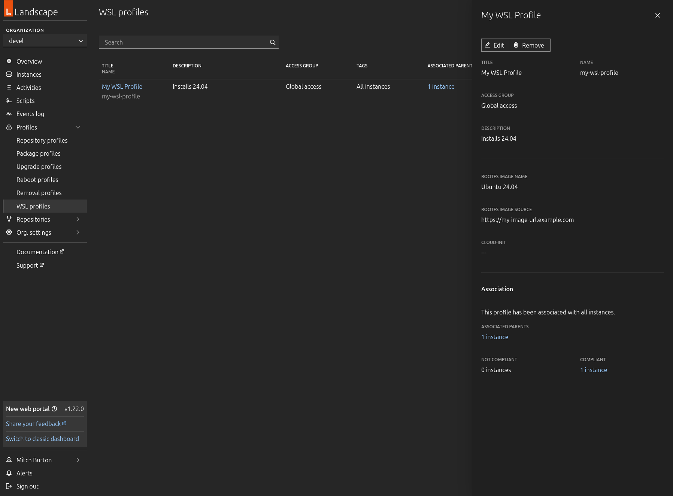
Task: Click the Mitch Burton user icon
Action: [x=9, y=460]
